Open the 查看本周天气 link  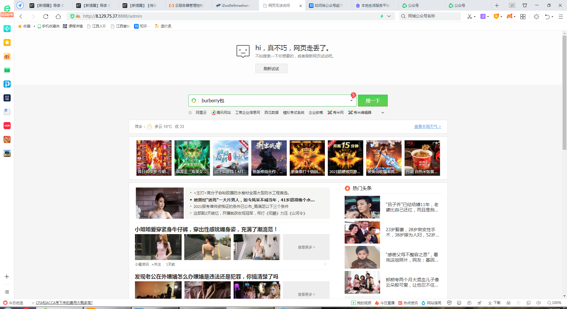[428, 126]
